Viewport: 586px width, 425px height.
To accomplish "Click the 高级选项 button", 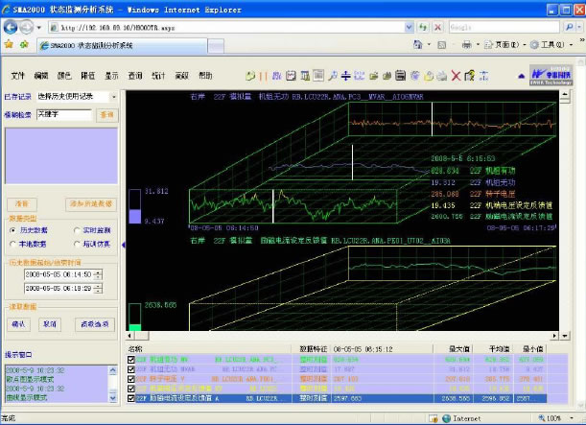I will point(95,324).
